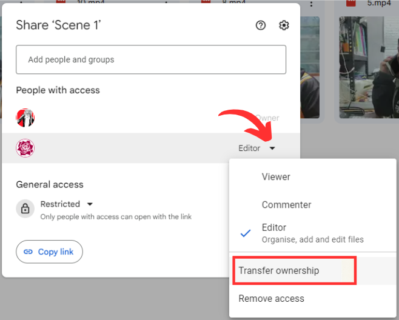Open sharing settings gear icon

point(284,25)
